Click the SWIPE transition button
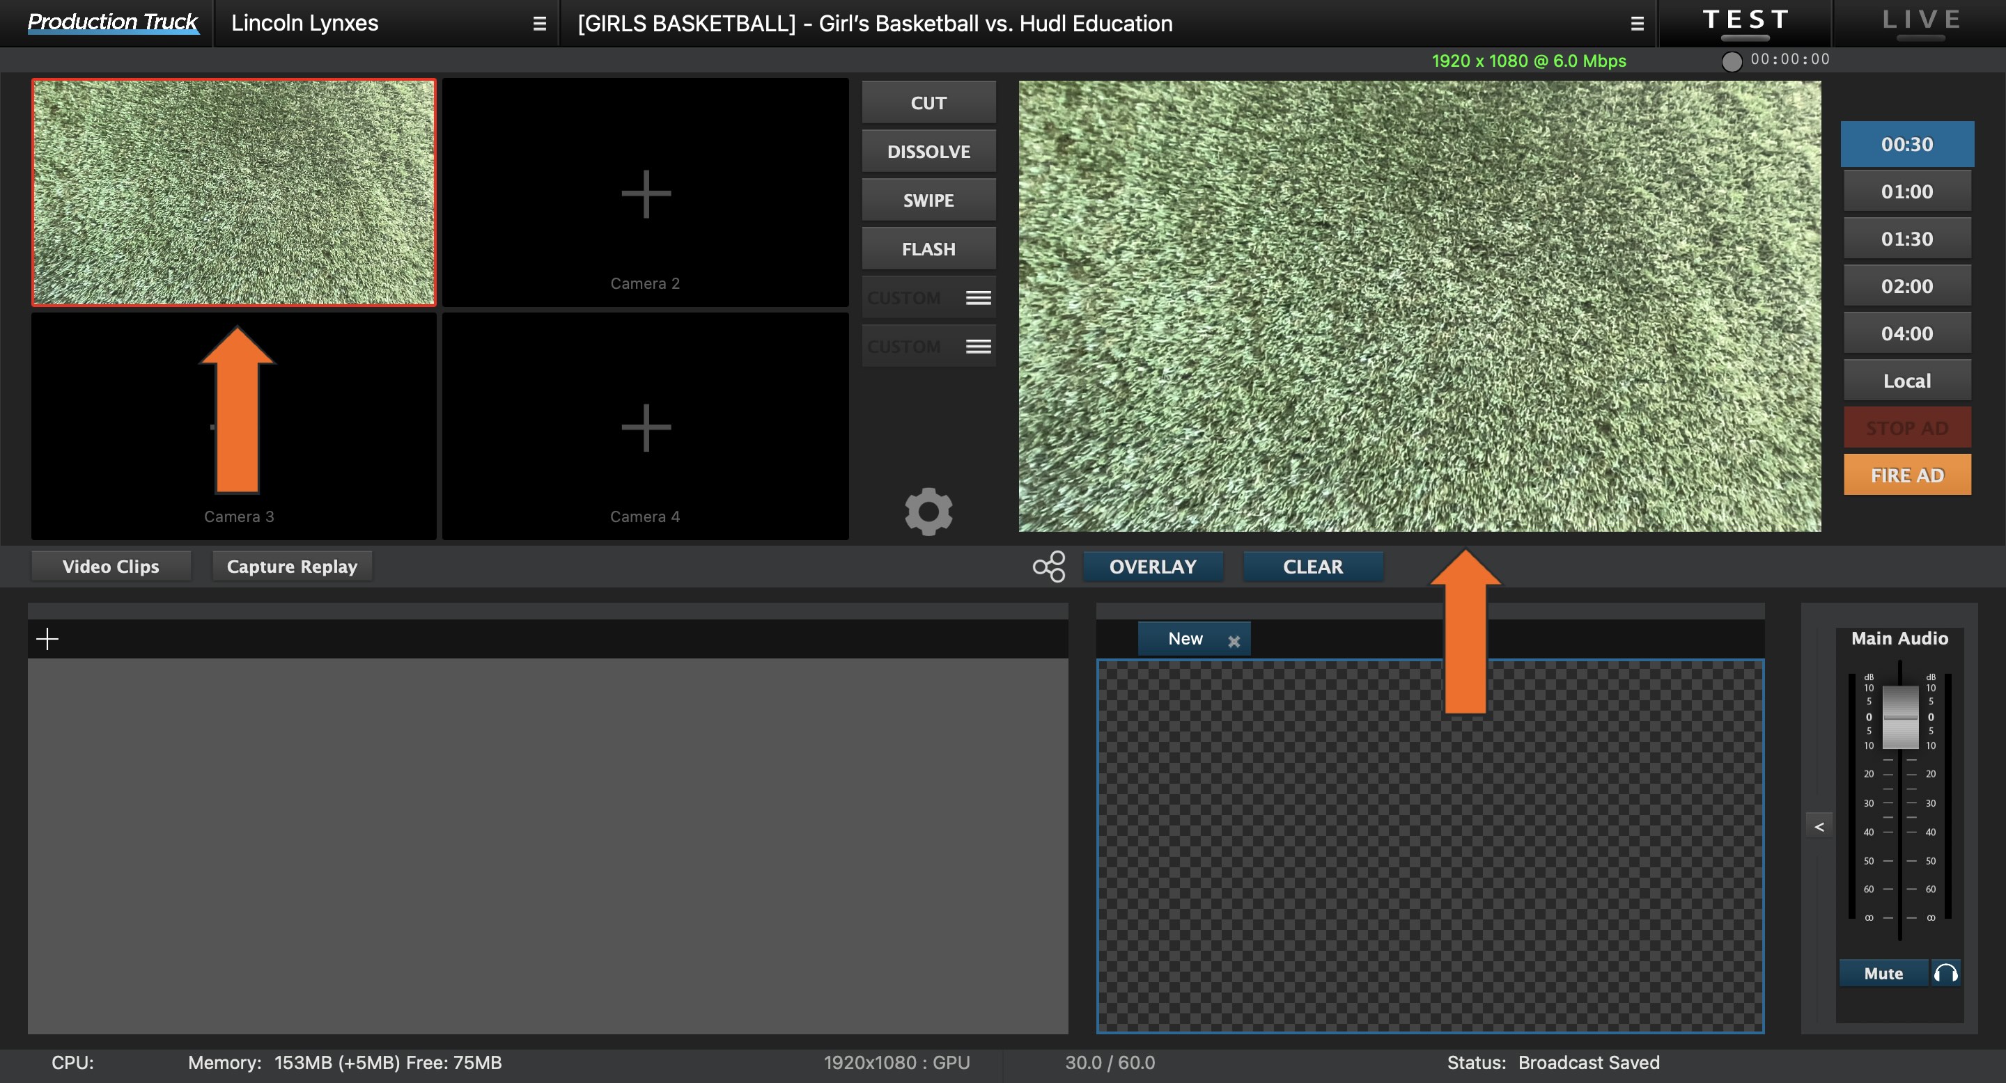 pos(928,200)
